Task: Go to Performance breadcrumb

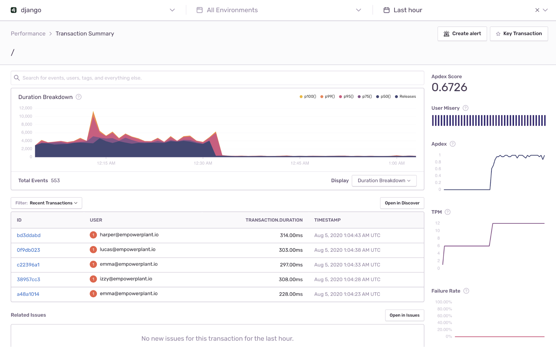Action: click(x=28, y=34)
